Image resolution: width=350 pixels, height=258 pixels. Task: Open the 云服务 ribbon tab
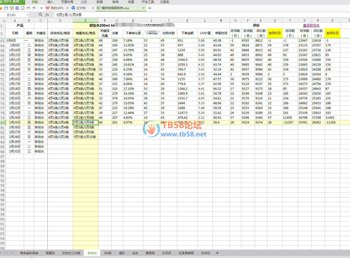click(x=165, y=2)
